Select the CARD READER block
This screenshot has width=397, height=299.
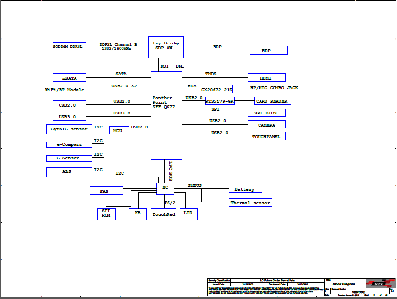click(273, 101)
